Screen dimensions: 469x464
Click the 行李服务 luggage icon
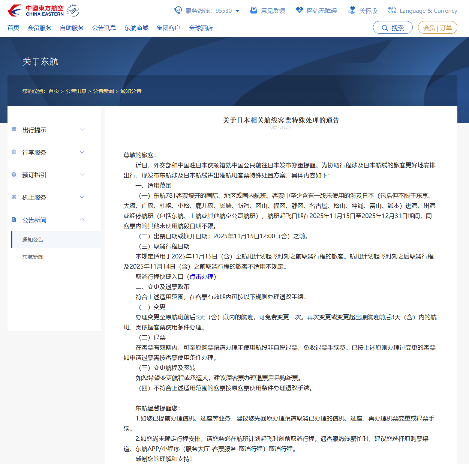(14, 152)
